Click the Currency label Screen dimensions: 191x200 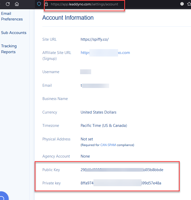click(x=50, y=112)
